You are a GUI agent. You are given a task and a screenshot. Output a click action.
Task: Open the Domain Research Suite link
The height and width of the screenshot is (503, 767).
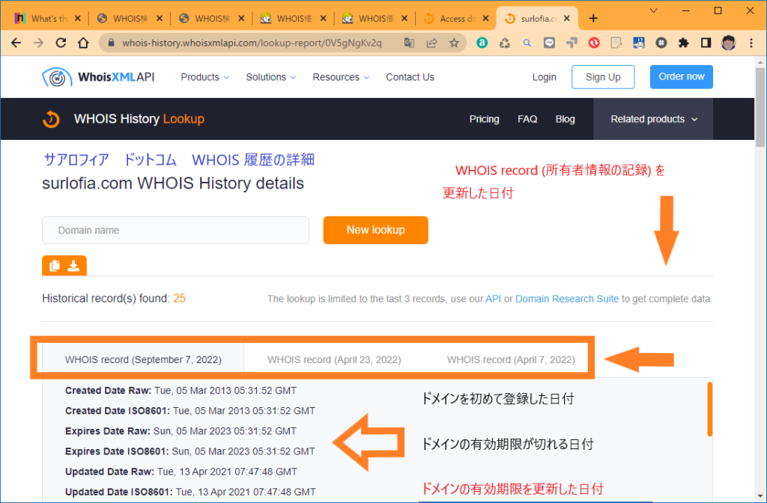pyautogui.click(x=567, y=298)
